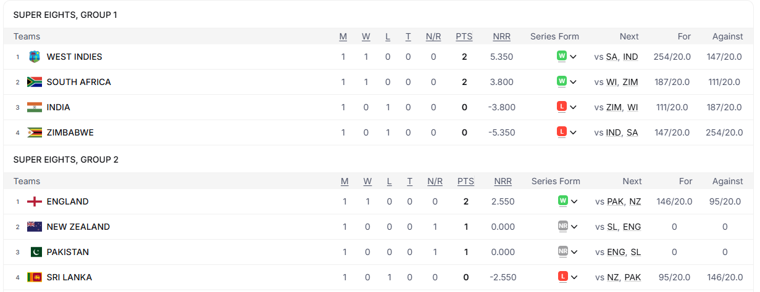Expand Sri Lanka's series form chevron

click(x=575, y=277)
